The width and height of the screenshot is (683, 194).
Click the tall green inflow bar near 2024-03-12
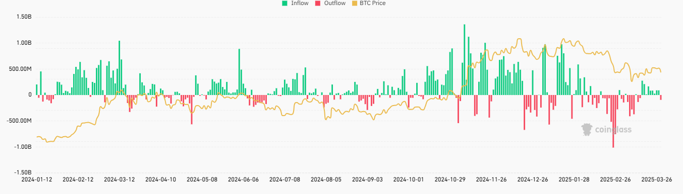pyautogui.click(x=120, y=68)
